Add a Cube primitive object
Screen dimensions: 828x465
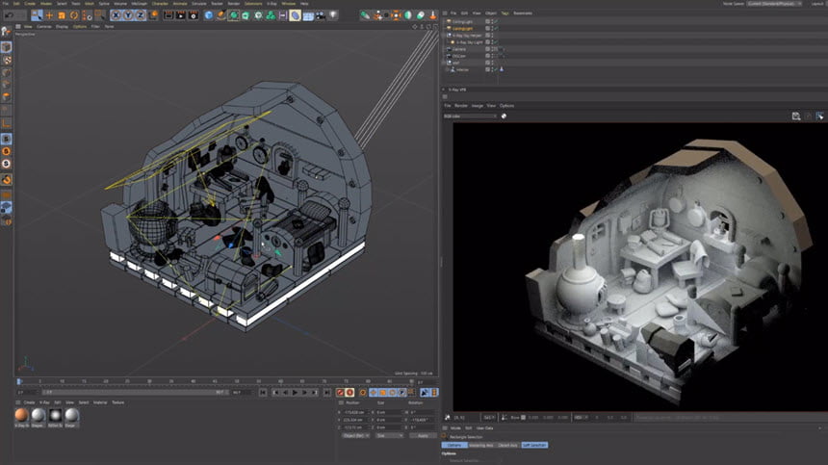coord(209,15)
